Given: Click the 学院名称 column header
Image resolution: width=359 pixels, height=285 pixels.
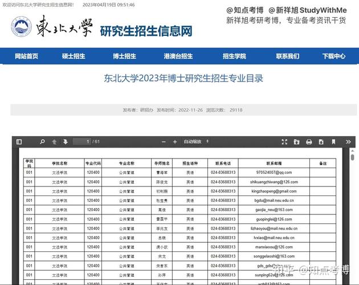Looking at the screenshot, I should 59,164.
